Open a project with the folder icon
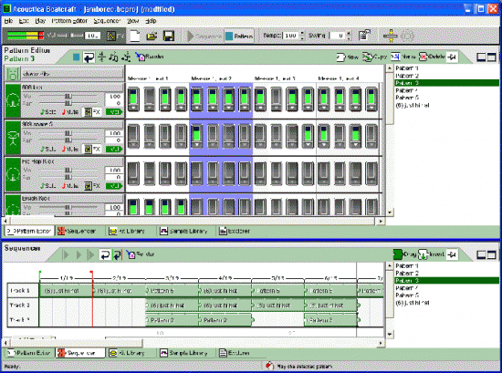The height and width of the screenshot is (373, 502). [x=152, y=36]
